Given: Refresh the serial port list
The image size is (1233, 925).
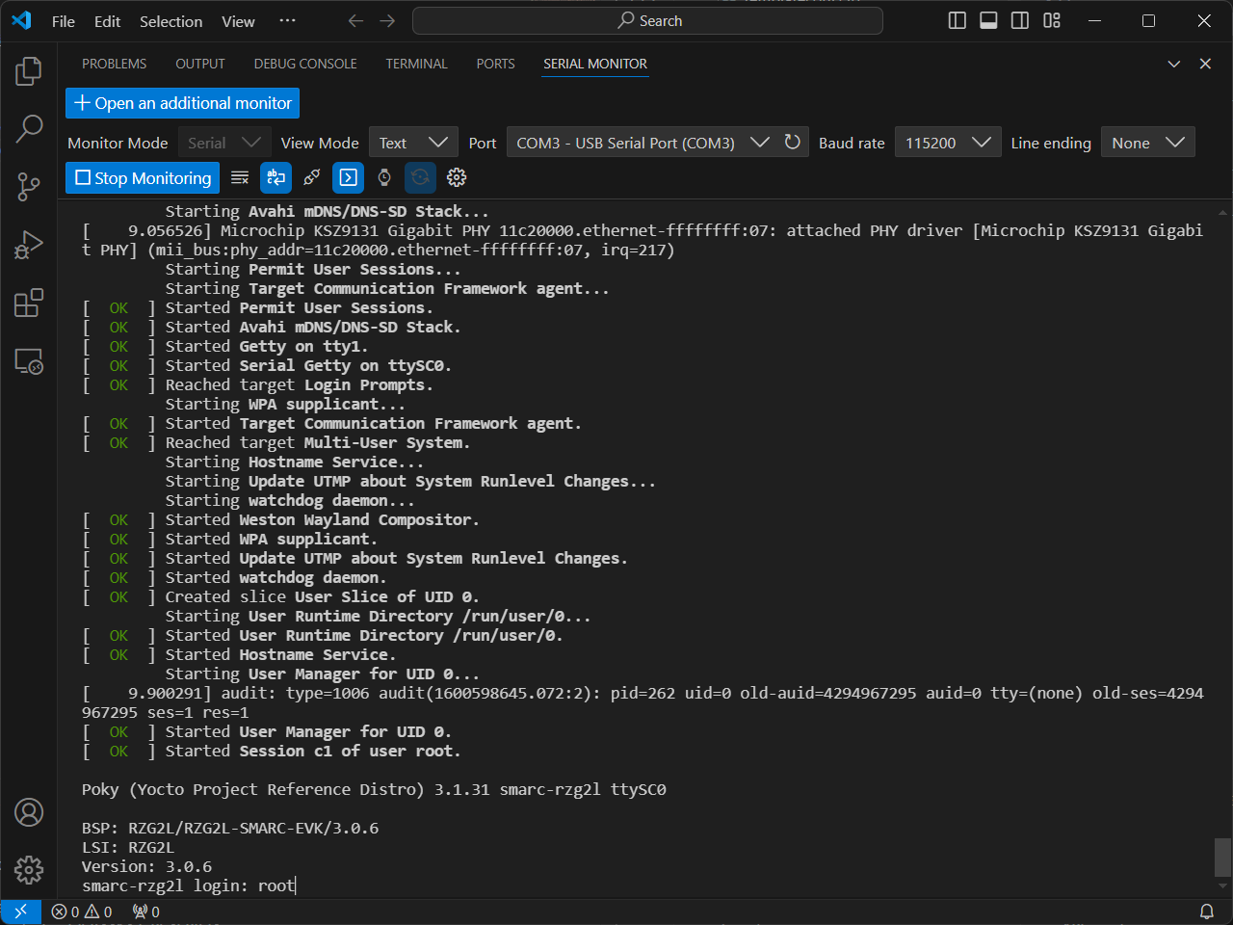Looking at the screenshot, I should point(793,142).
